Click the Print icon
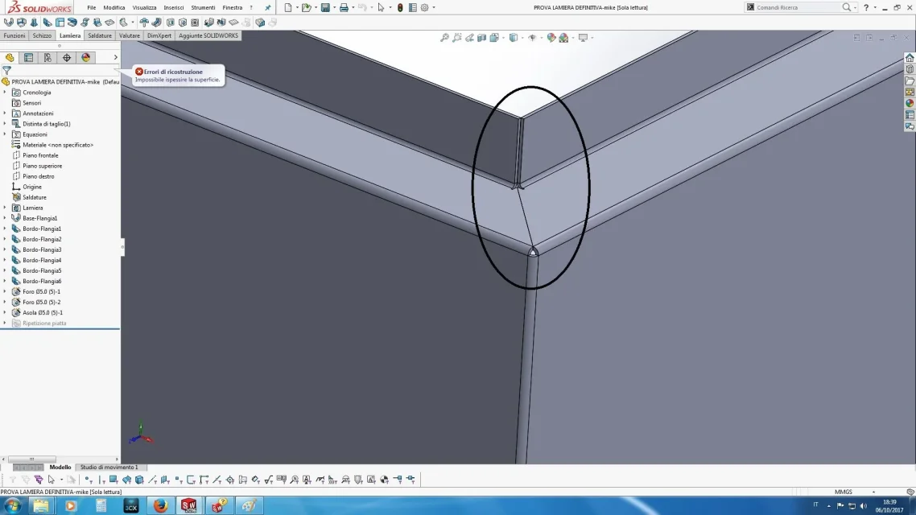This screenshot has height=515, width=916. click(344, 7)
